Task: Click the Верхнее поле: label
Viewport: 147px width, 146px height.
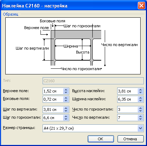Action: [16, 91]
